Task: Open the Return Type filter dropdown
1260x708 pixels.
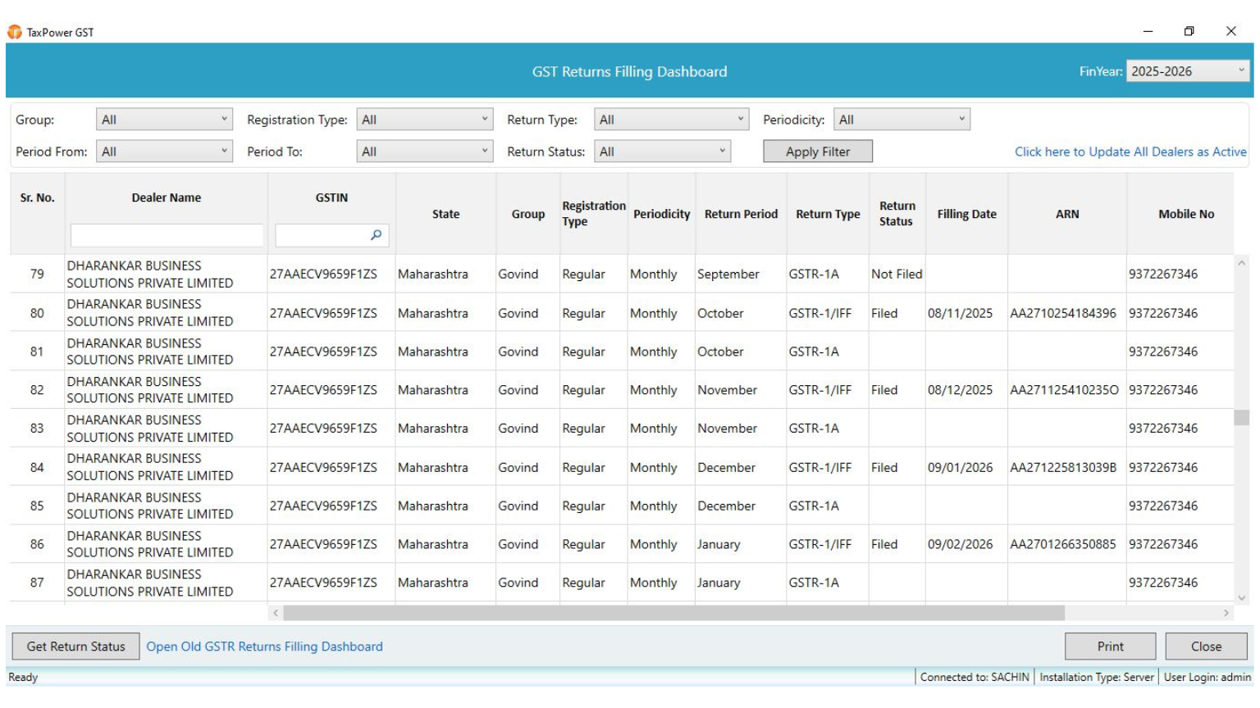Action: click(672, 120)
